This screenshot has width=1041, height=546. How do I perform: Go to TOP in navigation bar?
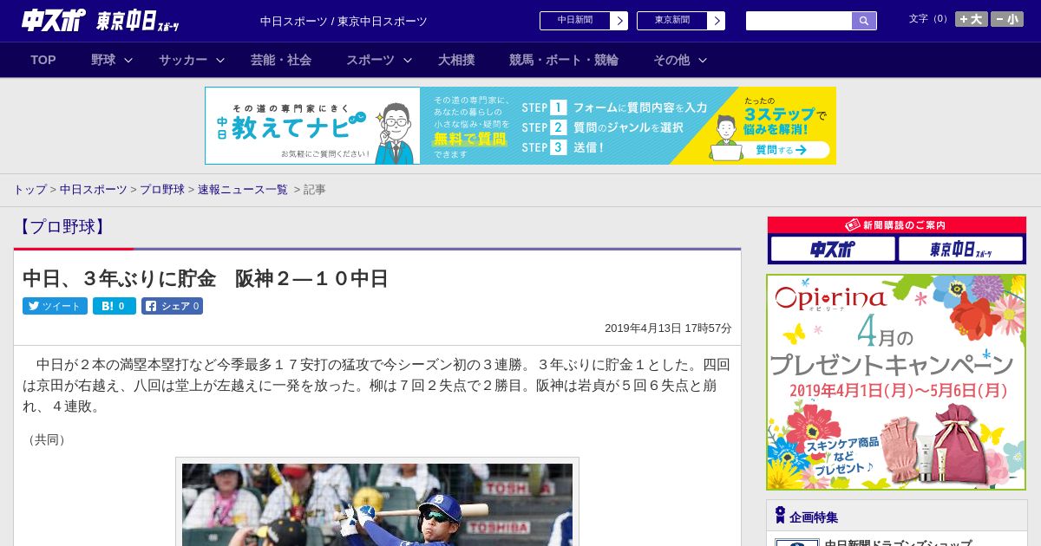43,60
